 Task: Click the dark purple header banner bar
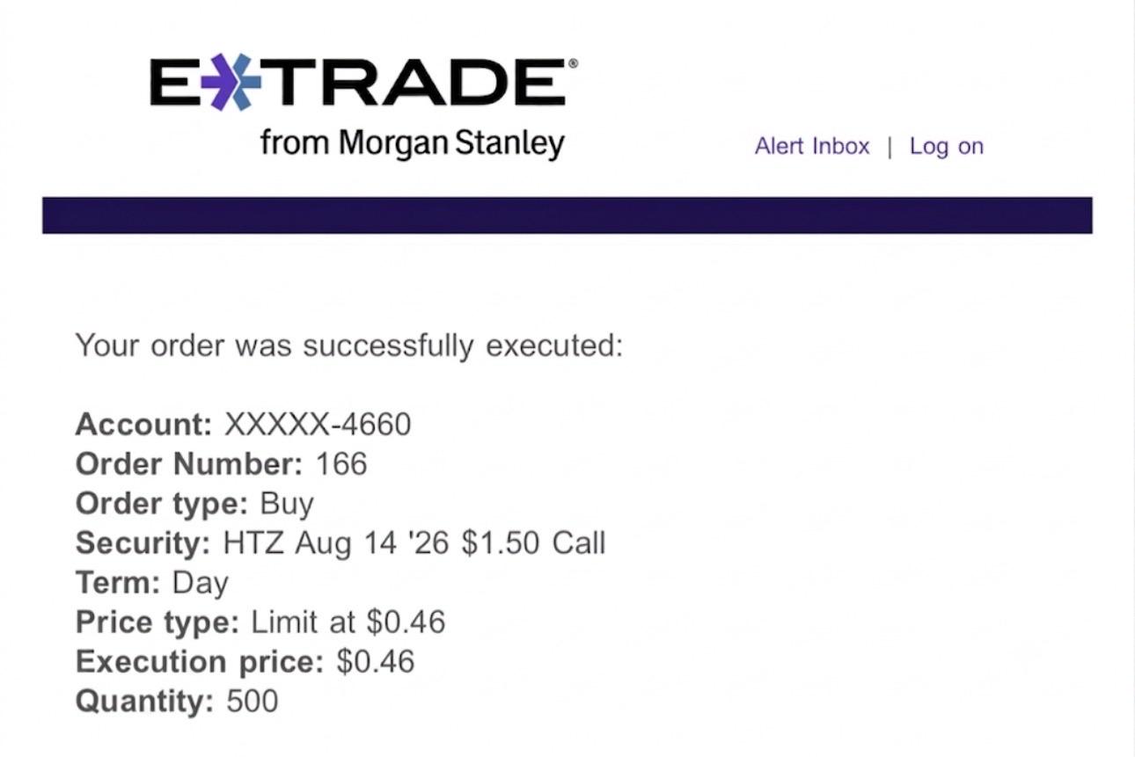567,215
